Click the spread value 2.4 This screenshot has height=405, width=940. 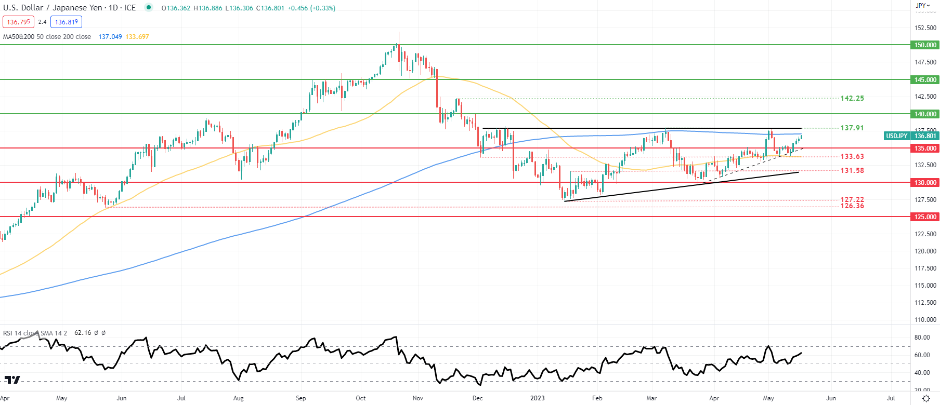(x=42, y=22)
